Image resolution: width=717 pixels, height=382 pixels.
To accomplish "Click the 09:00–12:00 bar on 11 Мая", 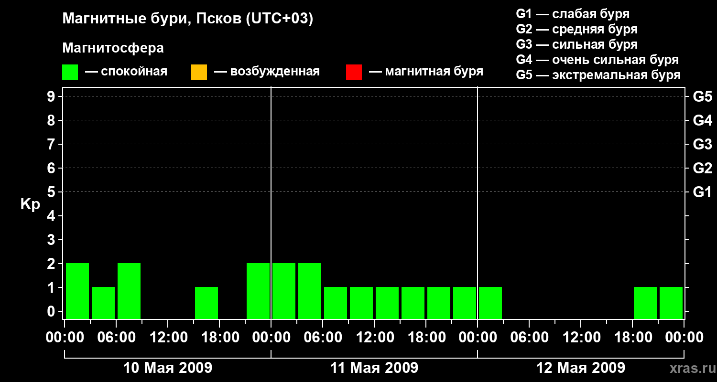I will pos(361,303).
